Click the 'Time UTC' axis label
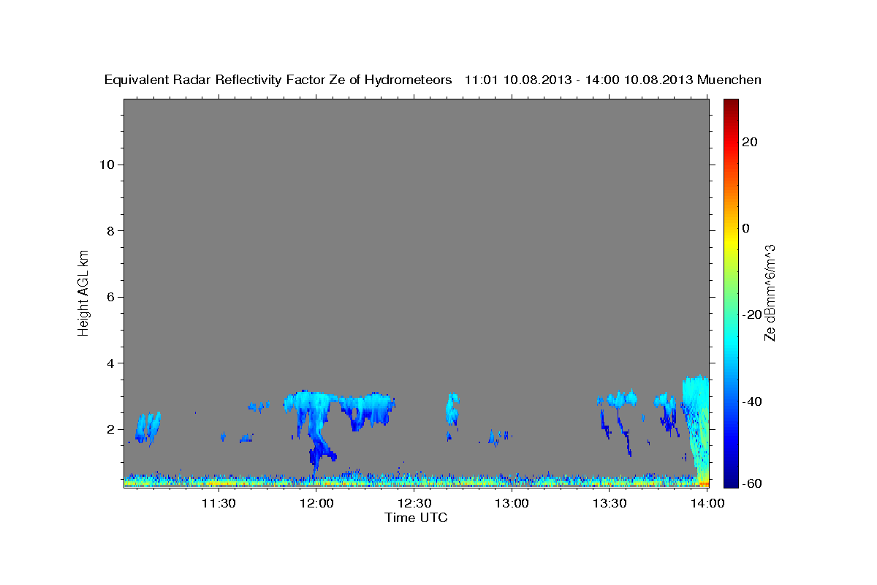Viewport: 877px width, 585px height. (416, 518)
